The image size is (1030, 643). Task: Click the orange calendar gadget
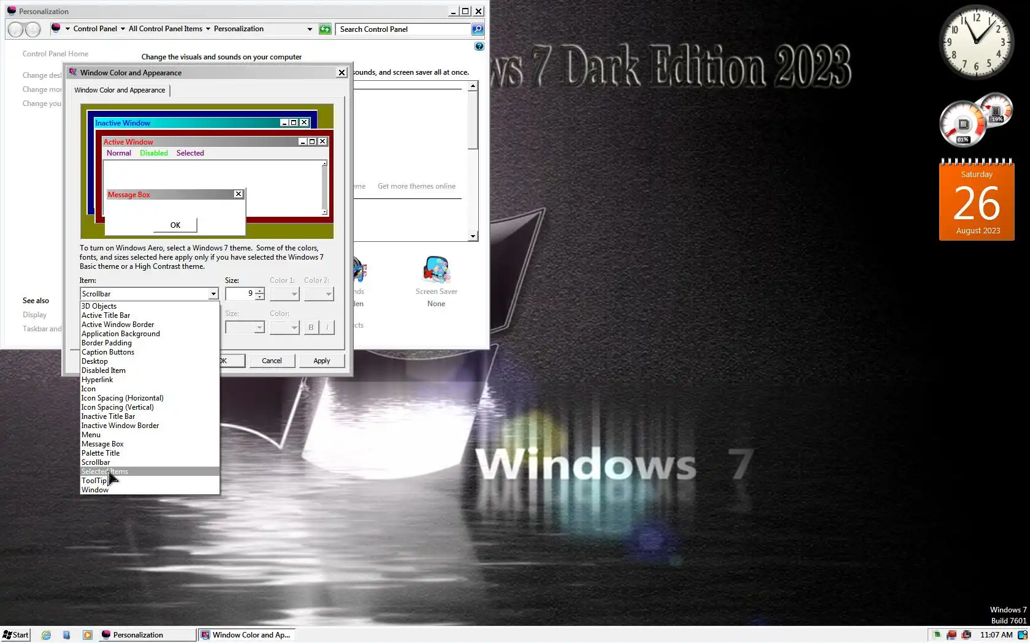pos(977,200)
